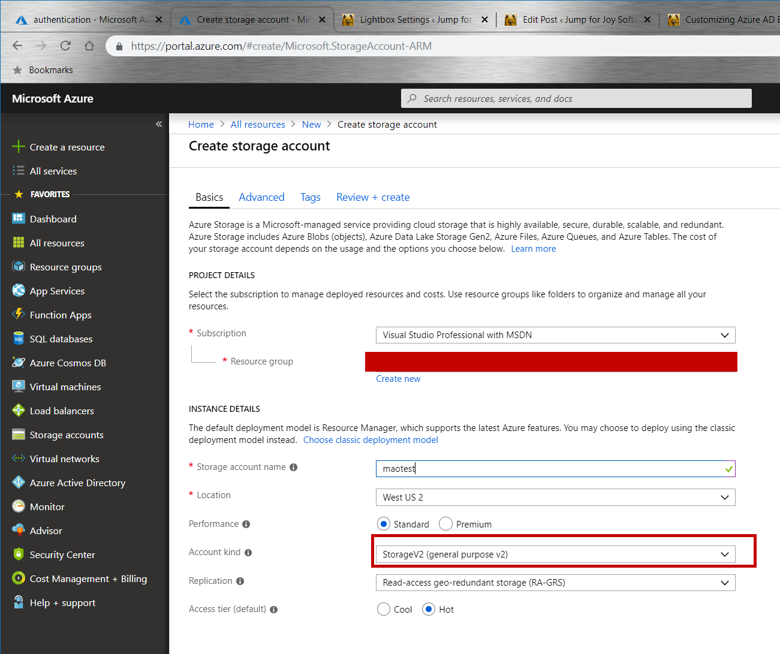
Task: Click Create new resource group link
Action: click(x=398, y=379)
